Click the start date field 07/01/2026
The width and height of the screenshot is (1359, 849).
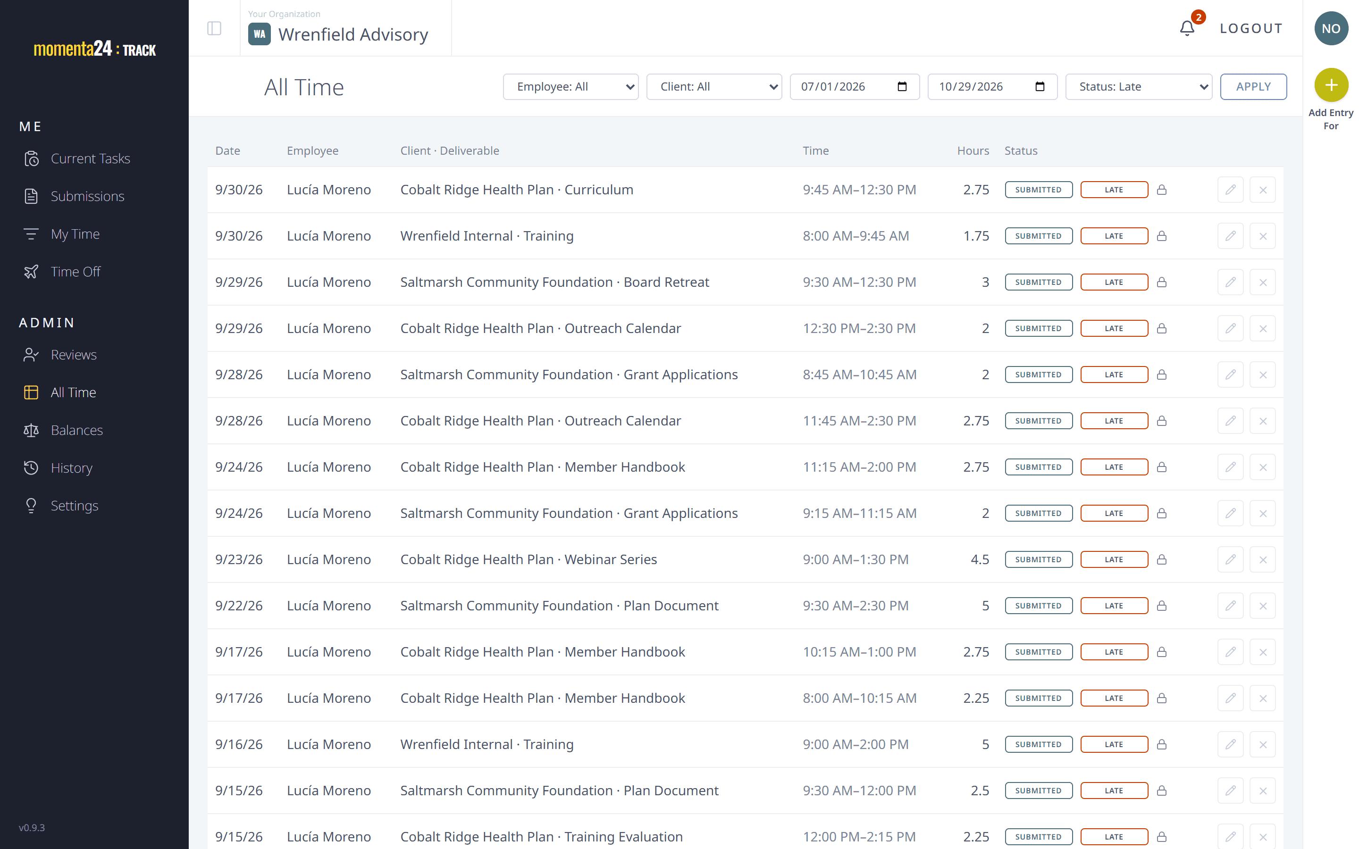pyautogui.click(x=854, y=86)
